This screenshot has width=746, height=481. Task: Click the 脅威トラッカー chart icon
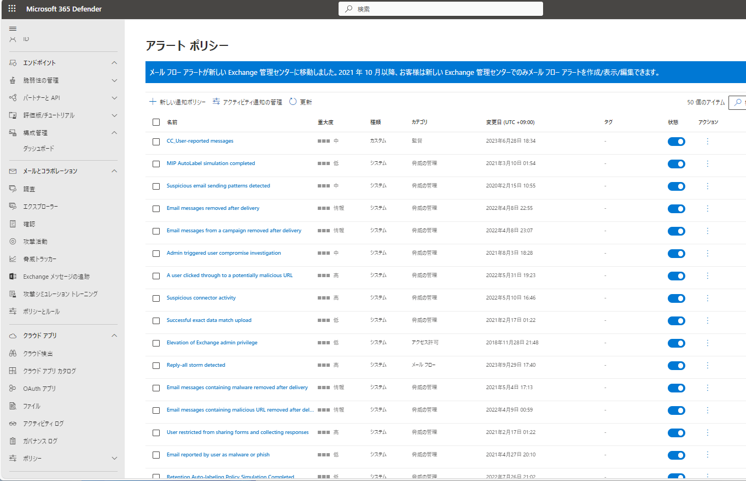click(13, 259)
